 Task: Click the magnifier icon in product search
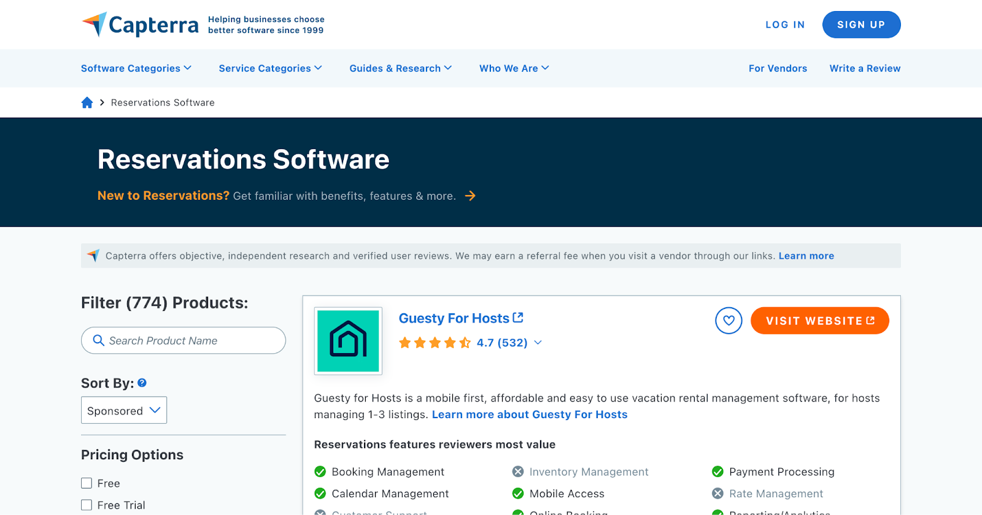coord(98,340)
